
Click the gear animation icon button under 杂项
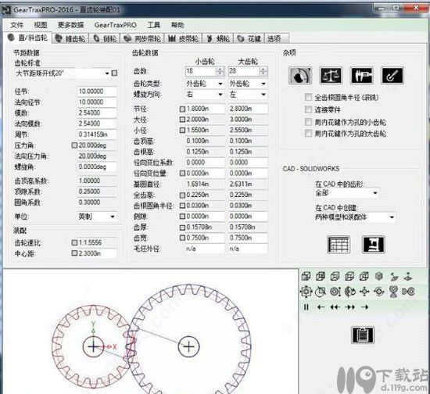tap(300, 75)
